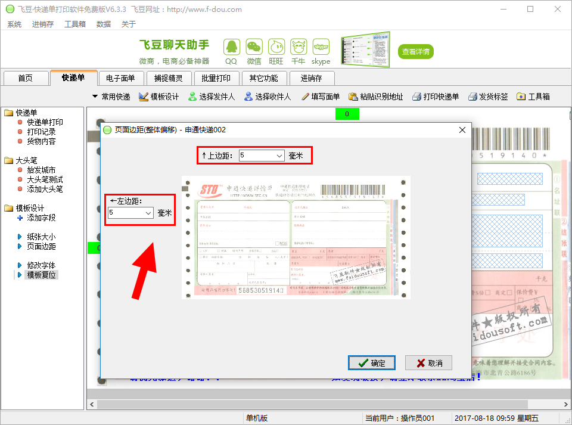572x425 pixels.
Task: Maximize the 飞豆 application window
Action: pos(530,9)
